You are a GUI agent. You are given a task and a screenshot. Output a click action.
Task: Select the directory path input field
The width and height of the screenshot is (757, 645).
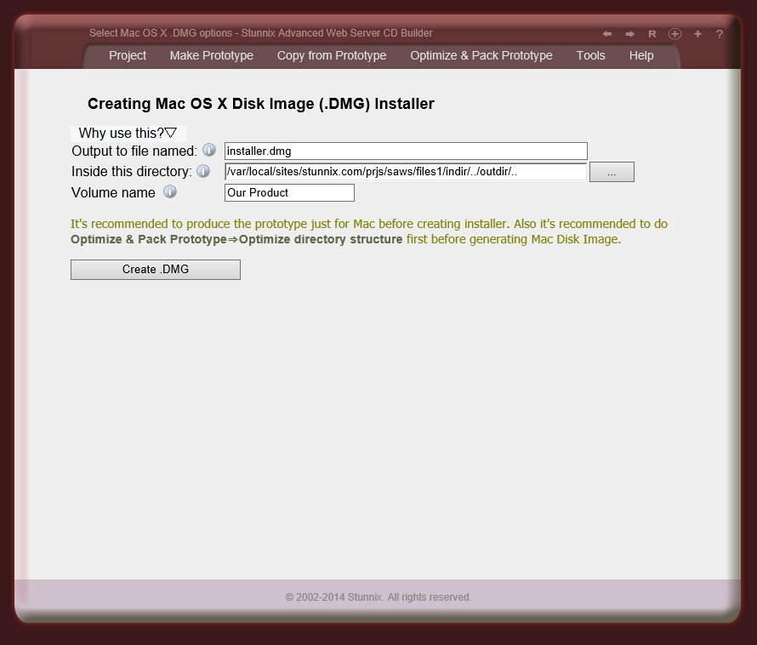405,171
